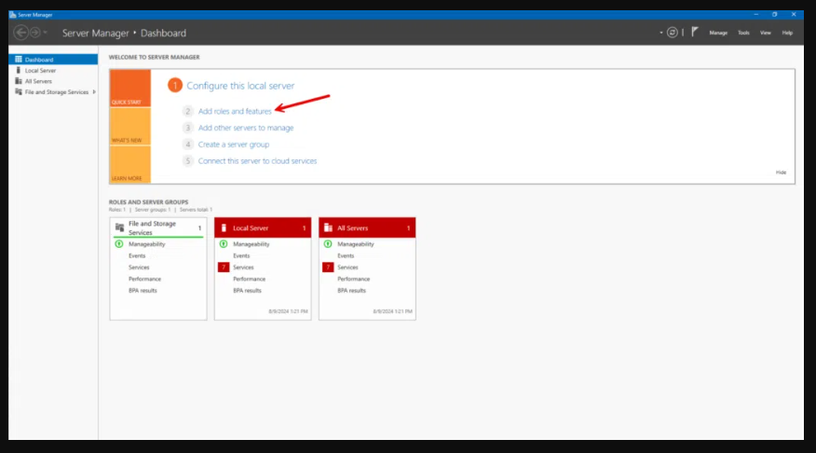Refresh the Server Manager dashboard

coord(672,33)
